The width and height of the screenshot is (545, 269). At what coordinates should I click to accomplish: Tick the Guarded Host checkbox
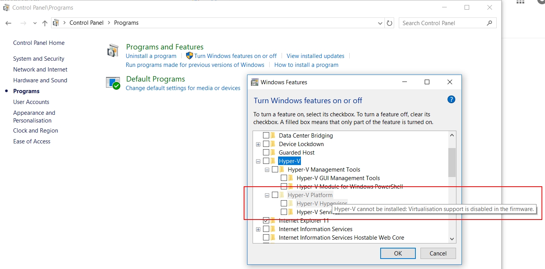pyautogui.click(x=266, y=152)
